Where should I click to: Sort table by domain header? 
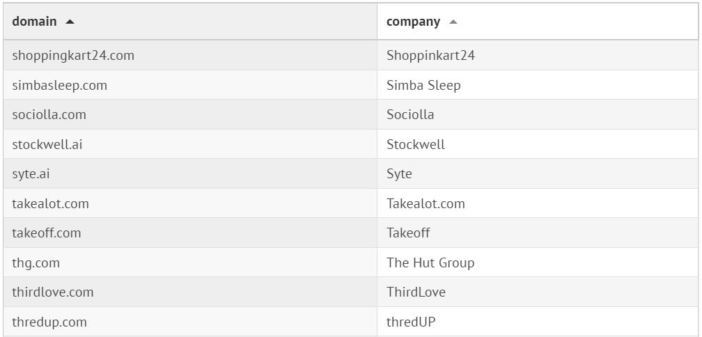(35, 22)
